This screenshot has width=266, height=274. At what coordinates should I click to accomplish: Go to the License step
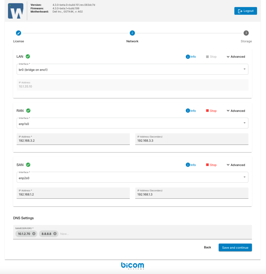pyautogui.click(x=19, y=33)
